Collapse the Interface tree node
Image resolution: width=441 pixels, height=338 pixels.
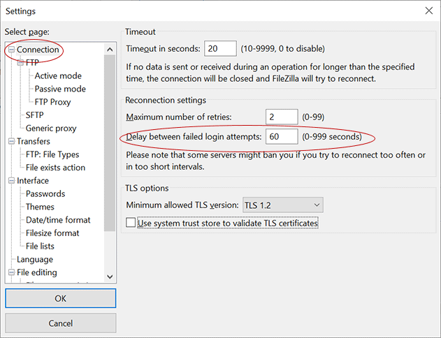[11, 181]
